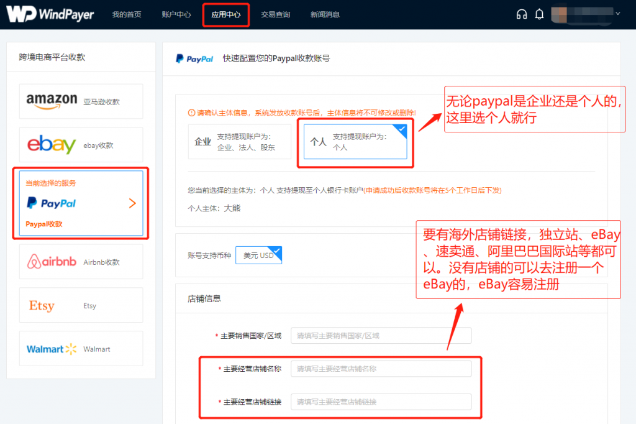The image size is (636, 424).
Task: Click the PayPal logo in sidebar card
Action: point(51,203)
